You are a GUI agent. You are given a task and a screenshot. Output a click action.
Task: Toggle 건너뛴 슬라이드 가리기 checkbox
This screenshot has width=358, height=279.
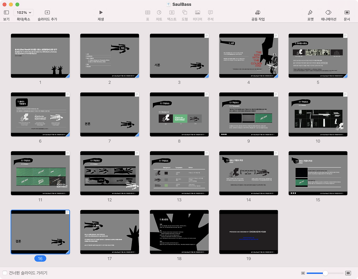5,273
